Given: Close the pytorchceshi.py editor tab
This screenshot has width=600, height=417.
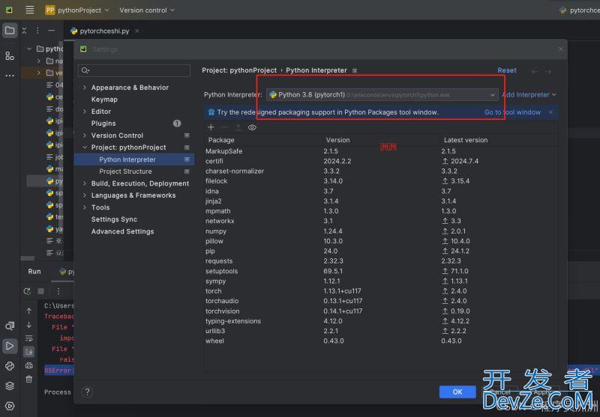Looking at the screenshot, I should [137, 31].
